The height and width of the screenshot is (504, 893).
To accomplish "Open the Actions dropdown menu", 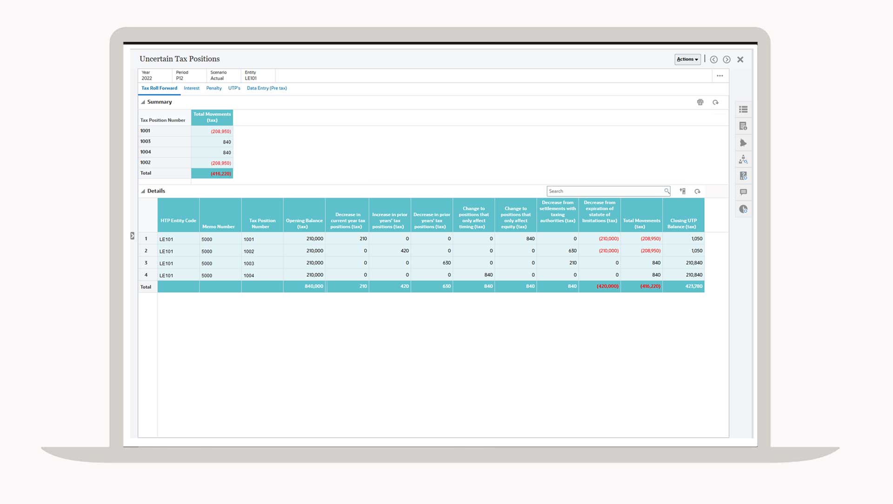I will (x=687, y=59).
